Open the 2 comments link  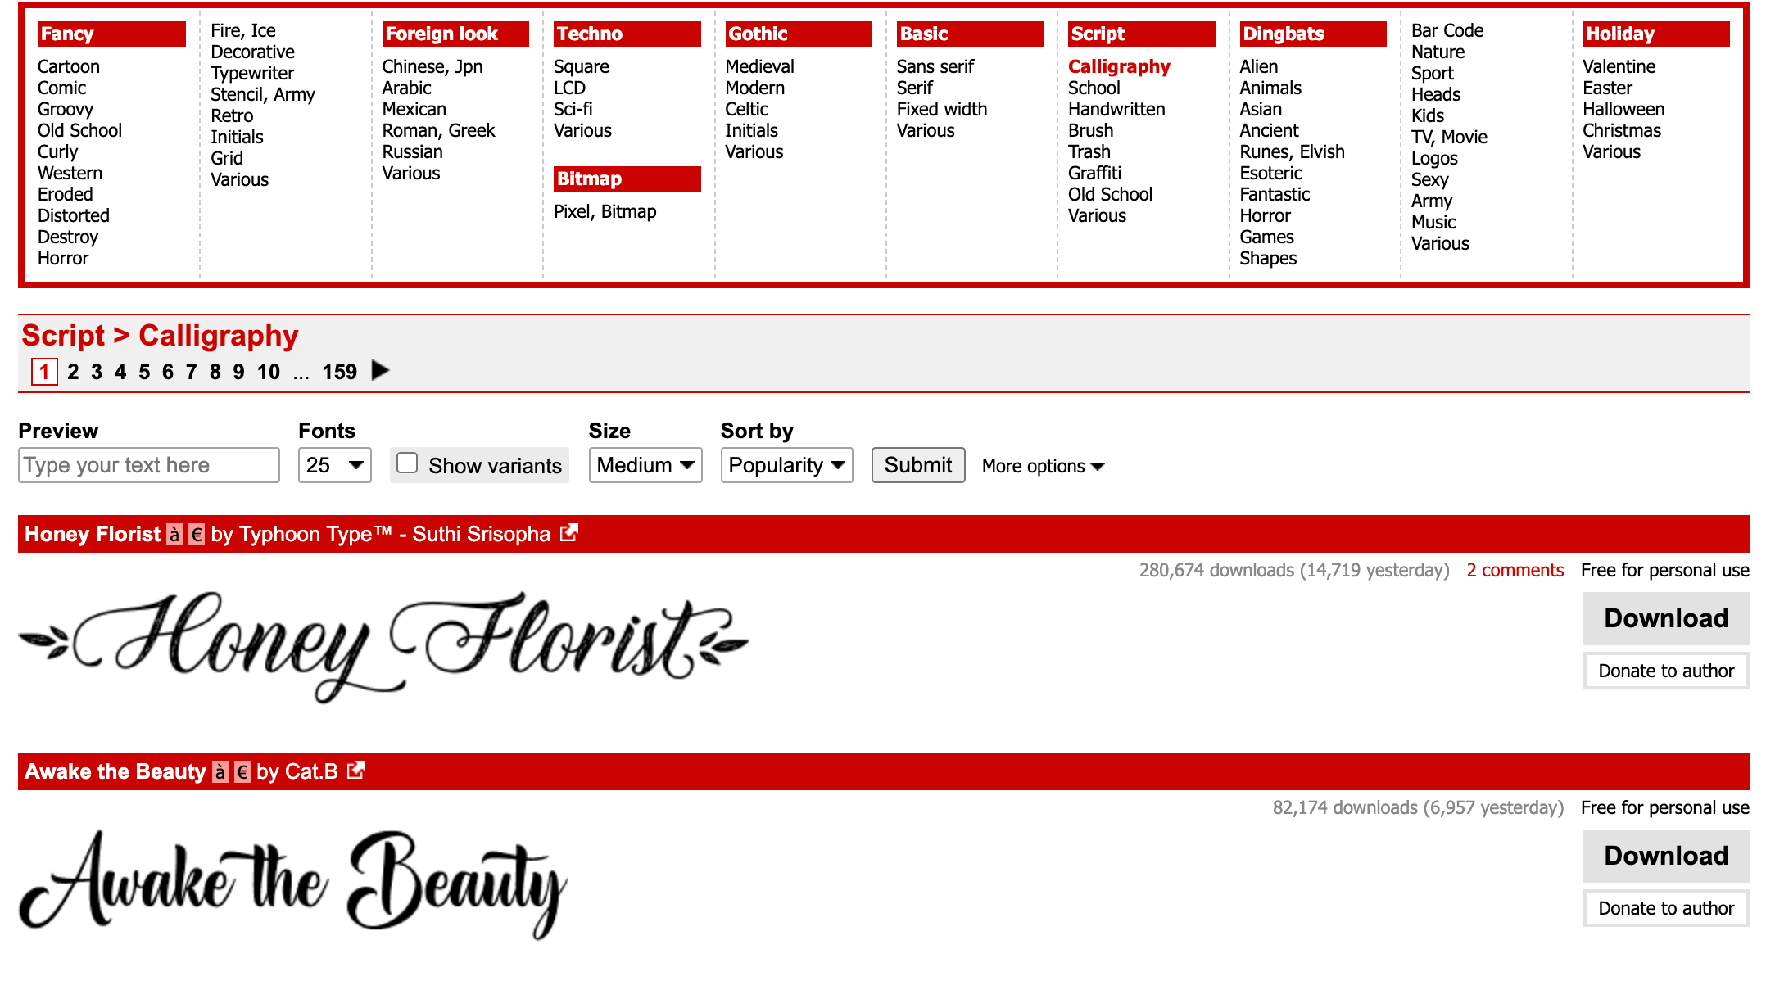point(1515,570)
